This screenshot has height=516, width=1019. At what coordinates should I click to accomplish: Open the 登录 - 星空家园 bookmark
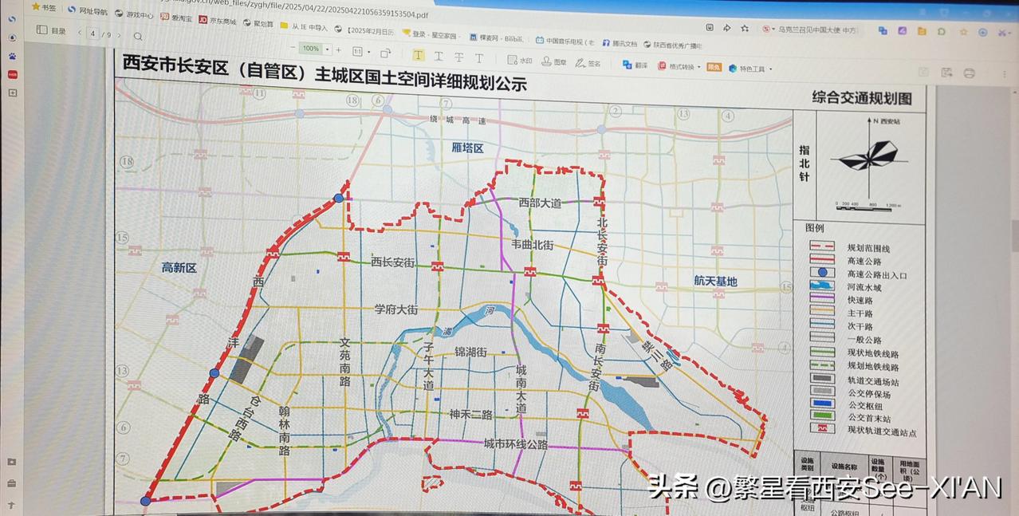coord(431,34)
